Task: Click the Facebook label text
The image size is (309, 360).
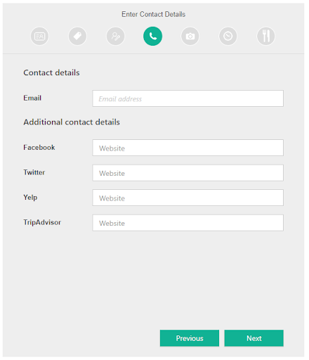Action: (39, 148)
